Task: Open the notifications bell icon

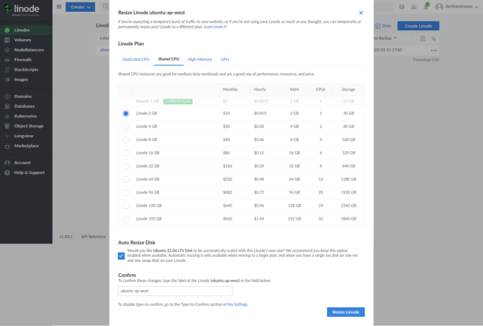Action: 426,6
